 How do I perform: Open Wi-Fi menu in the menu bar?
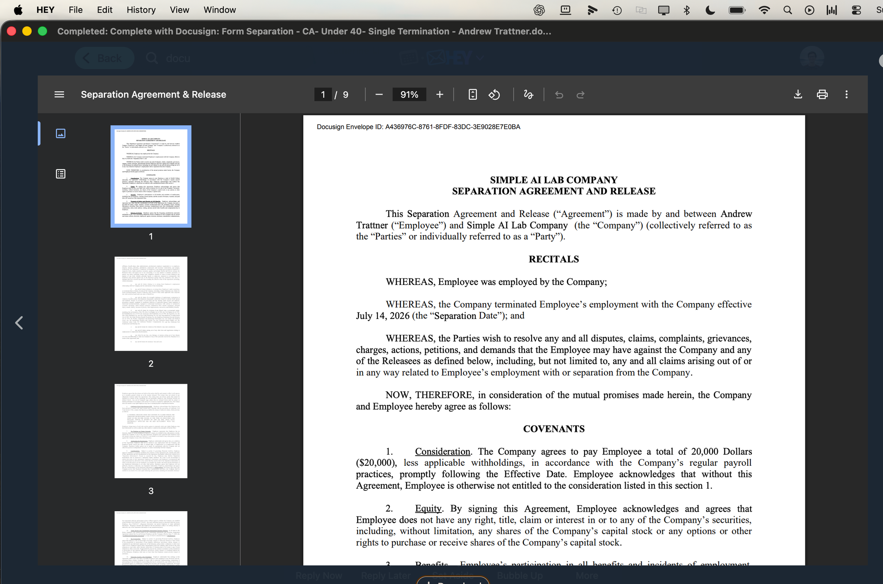click(x=764, y=10)
